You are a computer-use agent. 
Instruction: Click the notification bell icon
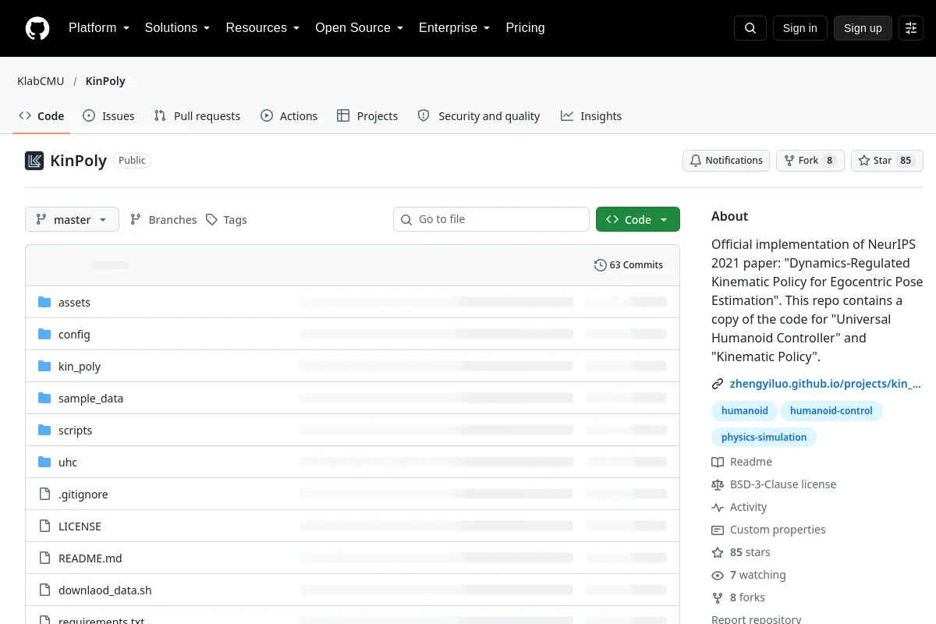point(696,161)
